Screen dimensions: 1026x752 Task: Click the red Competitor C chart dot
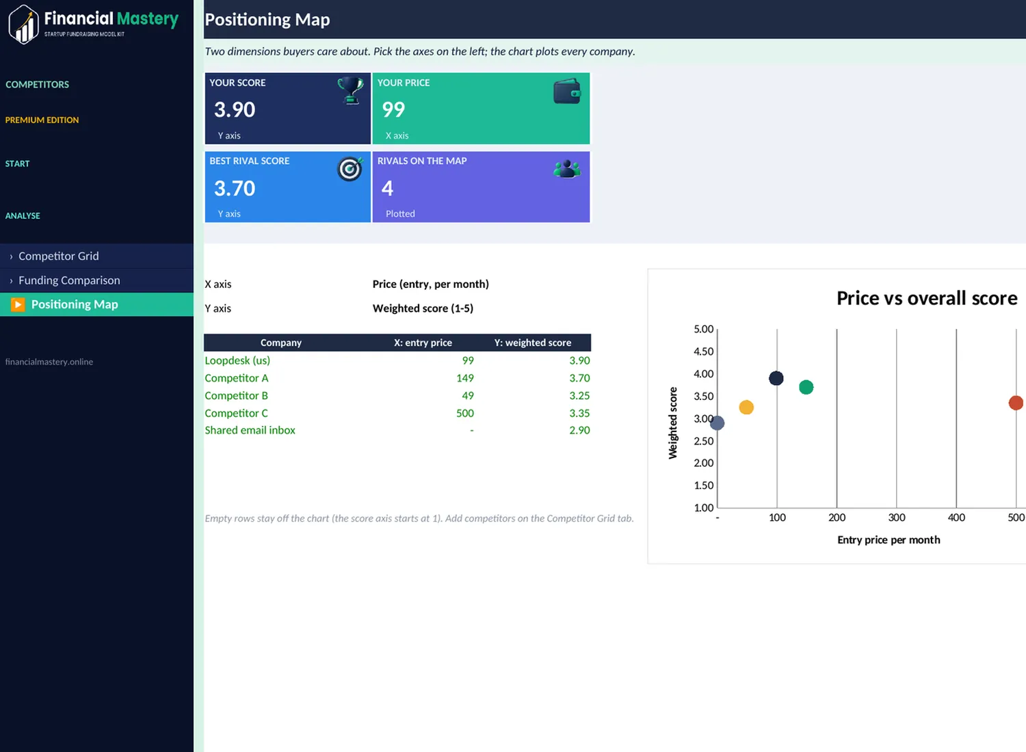tap(1016, 403)
